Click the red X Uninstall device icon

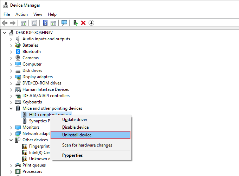(83, 23)
